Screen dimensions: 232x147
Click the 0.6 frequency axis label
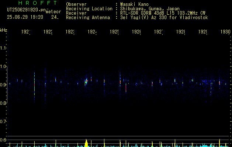3,140
